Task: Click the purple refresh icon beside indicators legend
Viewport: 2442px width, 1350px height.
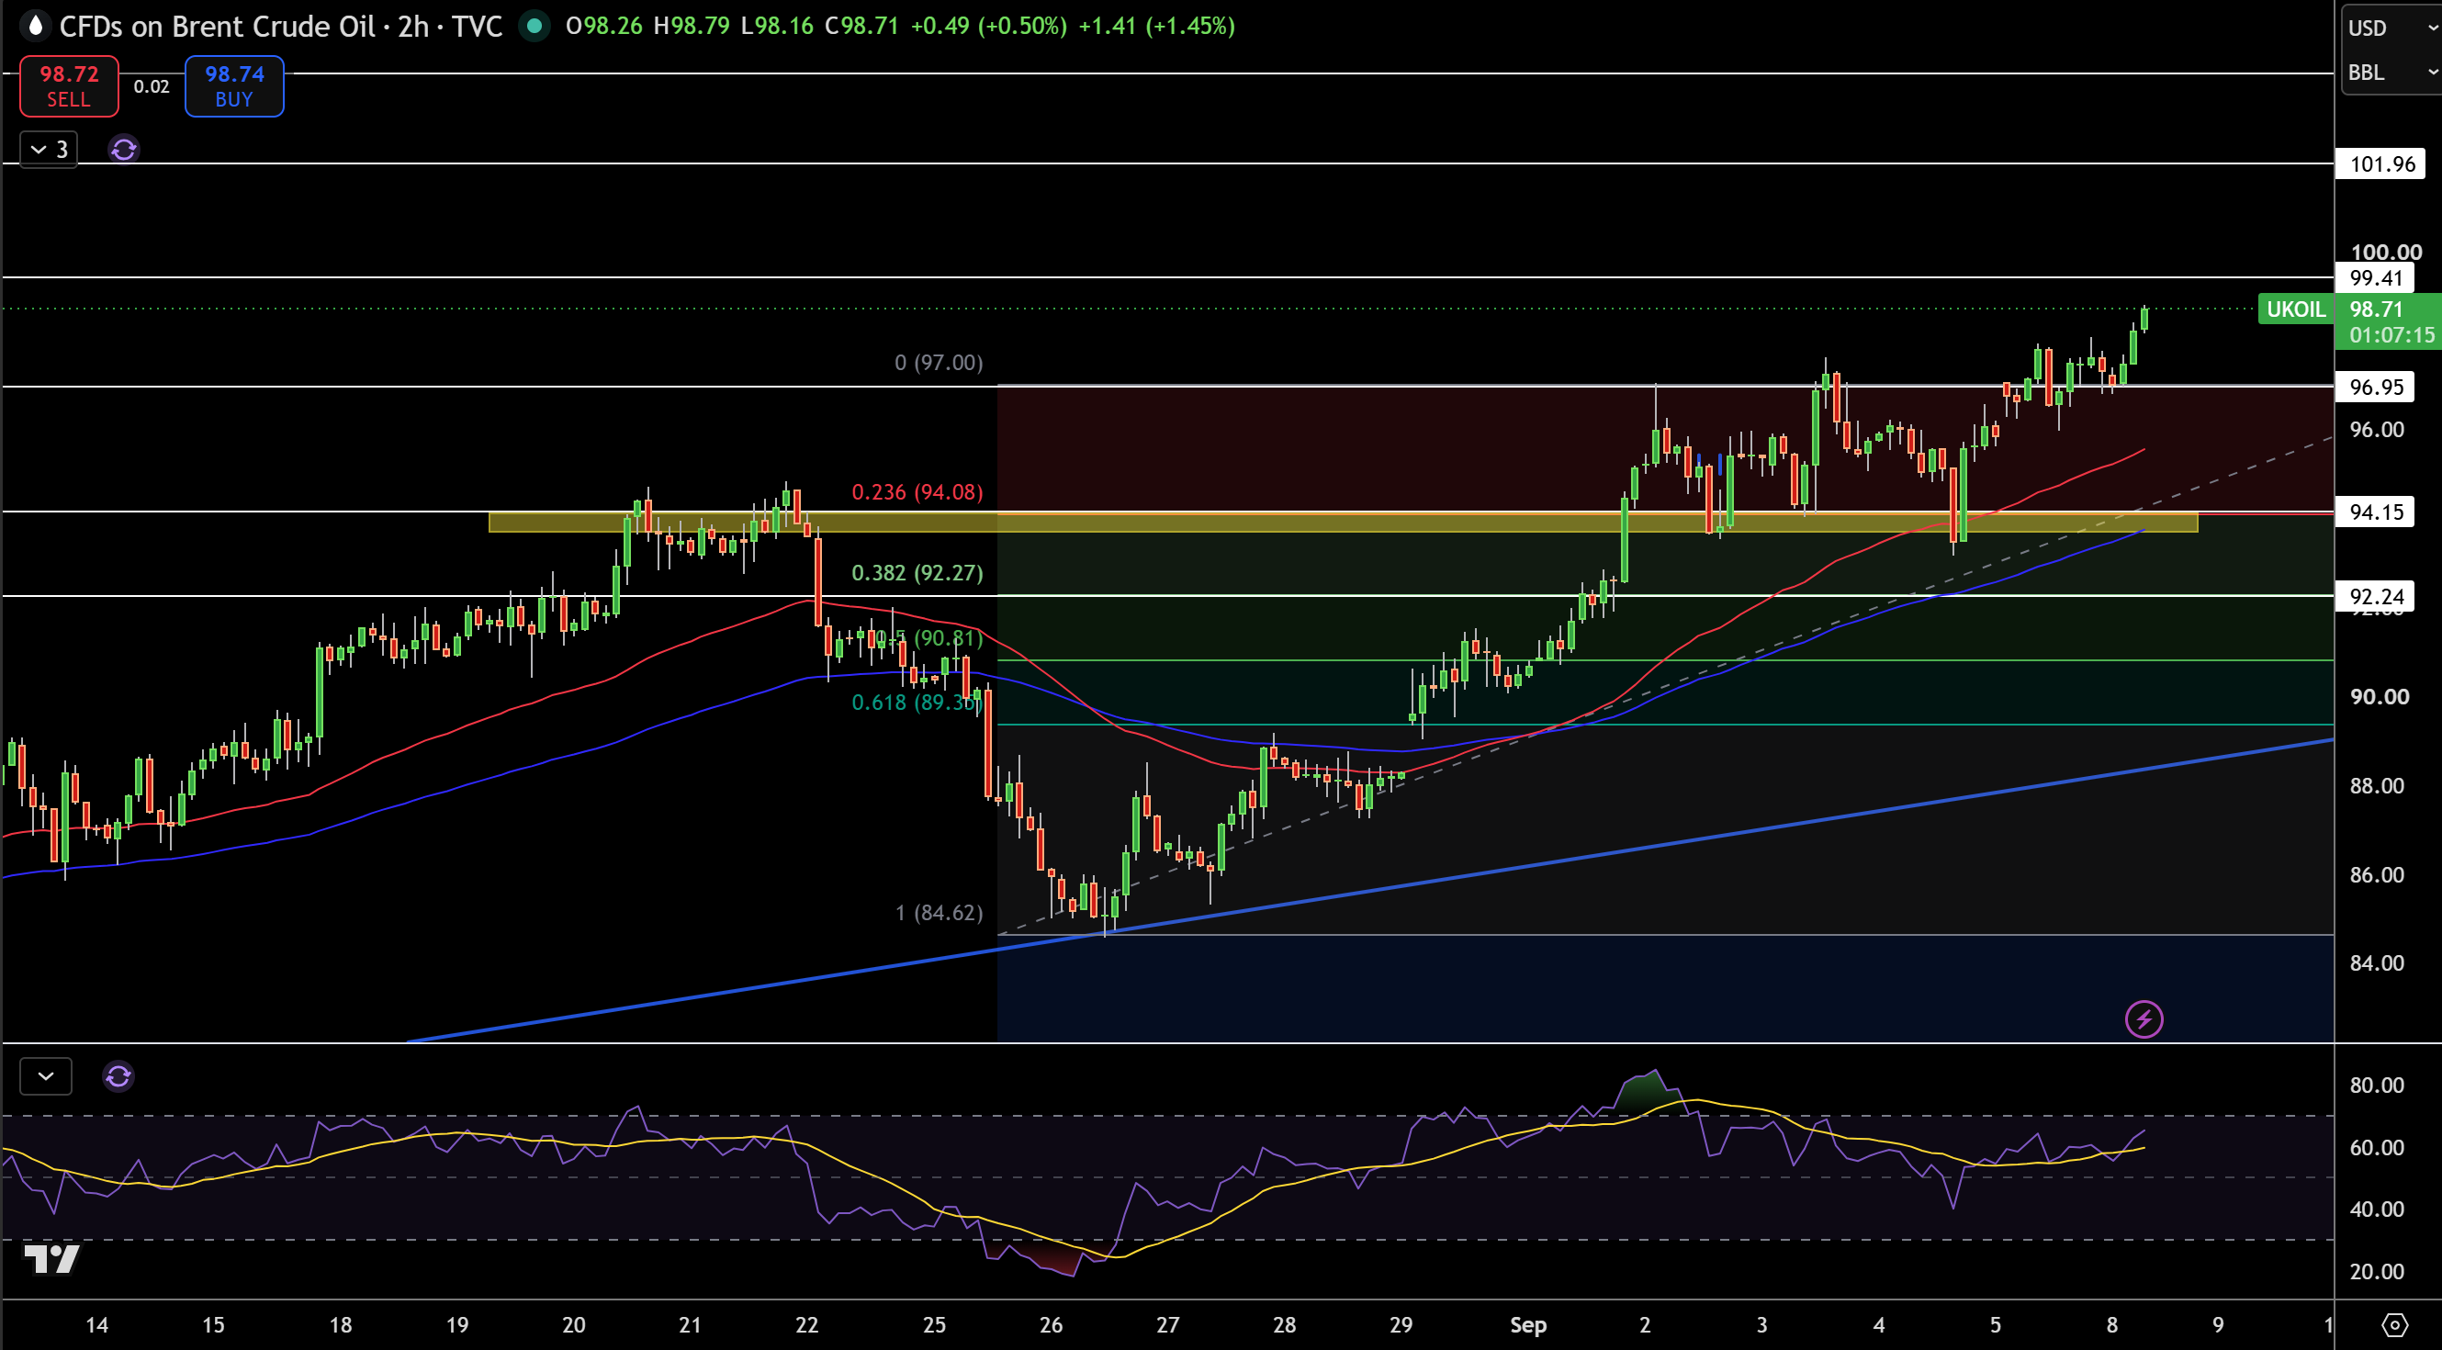Action: pyautogui.click(x=124, y=149)
